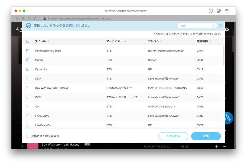Click 'Butter / Permission to Dance' album

166,51
